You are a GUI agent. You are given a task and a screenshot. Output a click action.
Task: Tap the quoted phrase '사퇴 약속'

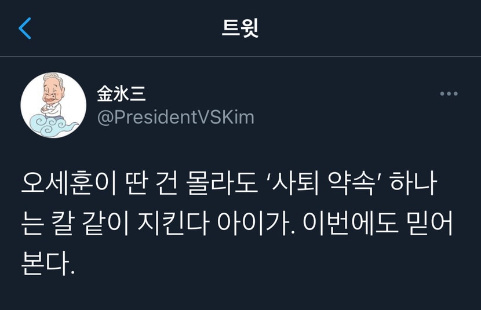pyautogui.click(x=323, y=183)
